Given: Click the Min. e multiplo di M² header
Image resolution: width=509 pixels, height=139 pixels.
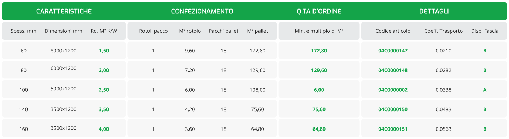Looking at the screenshot, I should 319,31.
